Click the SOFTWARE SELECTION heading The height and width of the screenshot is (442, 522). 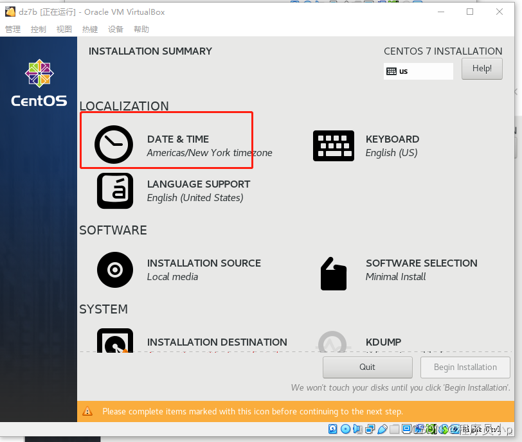tap(422, 263)
